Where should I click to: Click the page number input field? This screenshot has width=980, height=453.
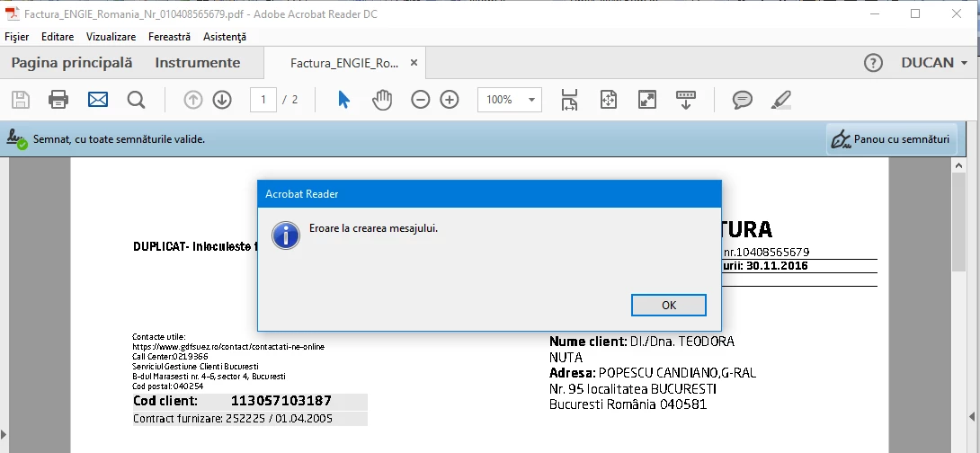point(263,100)
